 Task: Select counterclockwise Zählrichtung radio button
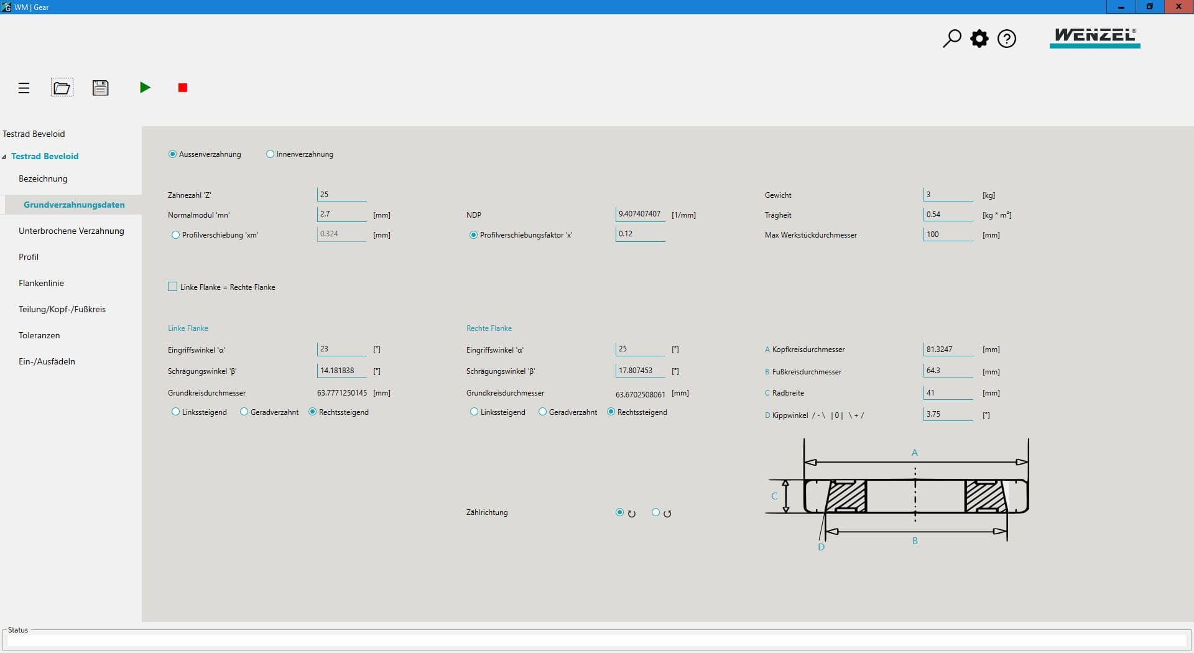655,512
